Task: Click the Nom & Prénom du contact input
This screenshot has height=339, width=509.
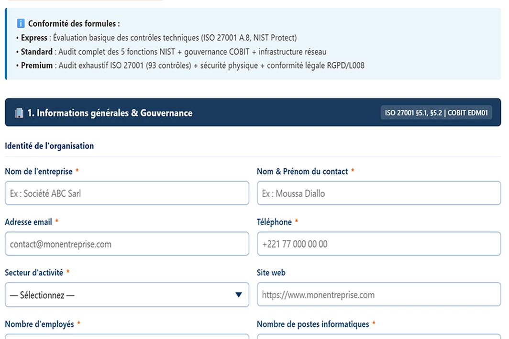Action: (x=379, y=193)
